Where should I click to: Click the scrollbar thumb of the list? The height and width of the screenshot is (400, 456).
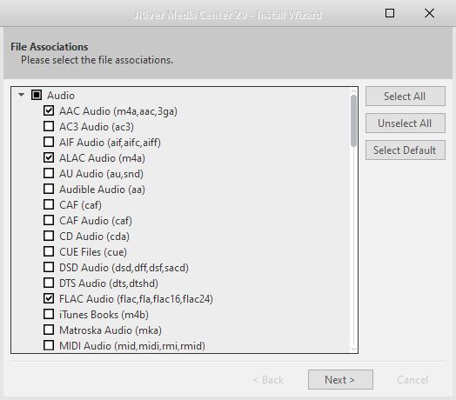point(353,121)
